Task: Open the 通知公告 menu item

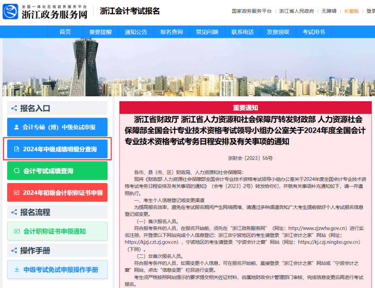Action: click(134, 31)
